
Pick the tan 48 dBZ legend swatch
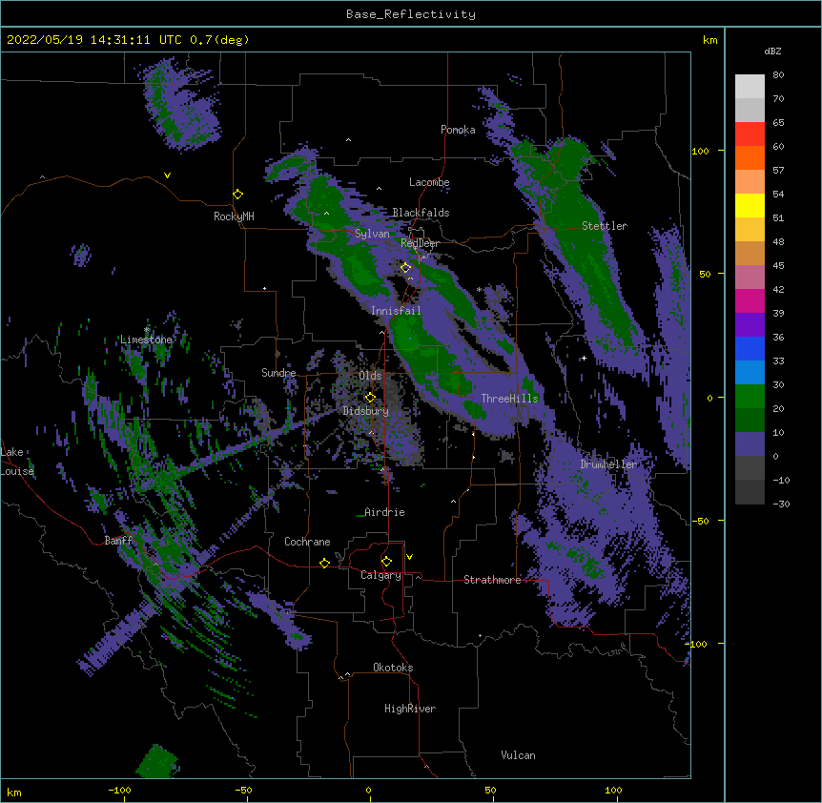pos(750,253)
